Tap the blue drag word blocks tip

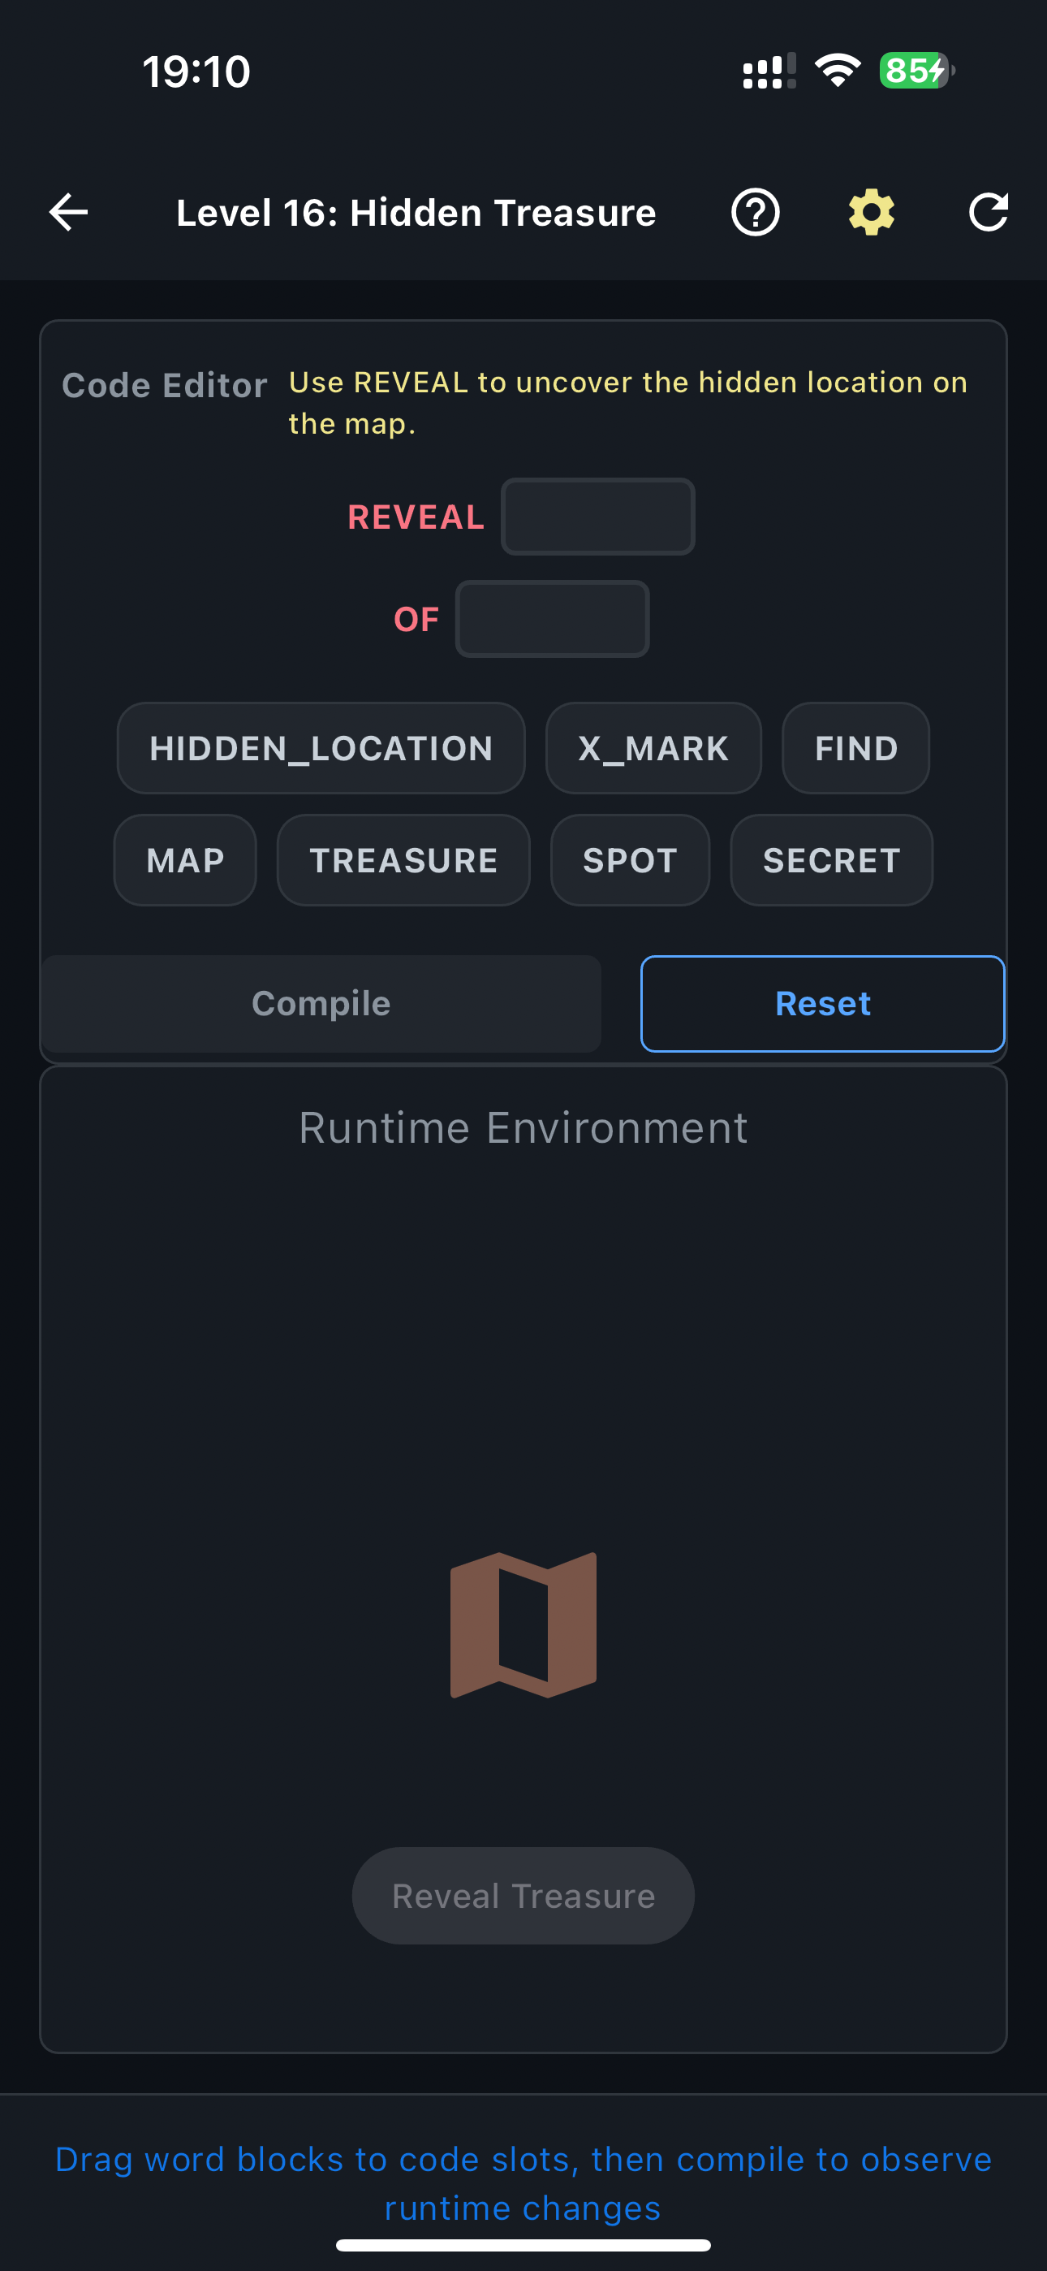pyautogui.click(x=523, y=2184)
